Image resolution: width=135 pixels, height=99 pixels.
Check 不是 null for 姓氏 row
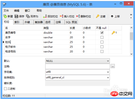(102, 42)
